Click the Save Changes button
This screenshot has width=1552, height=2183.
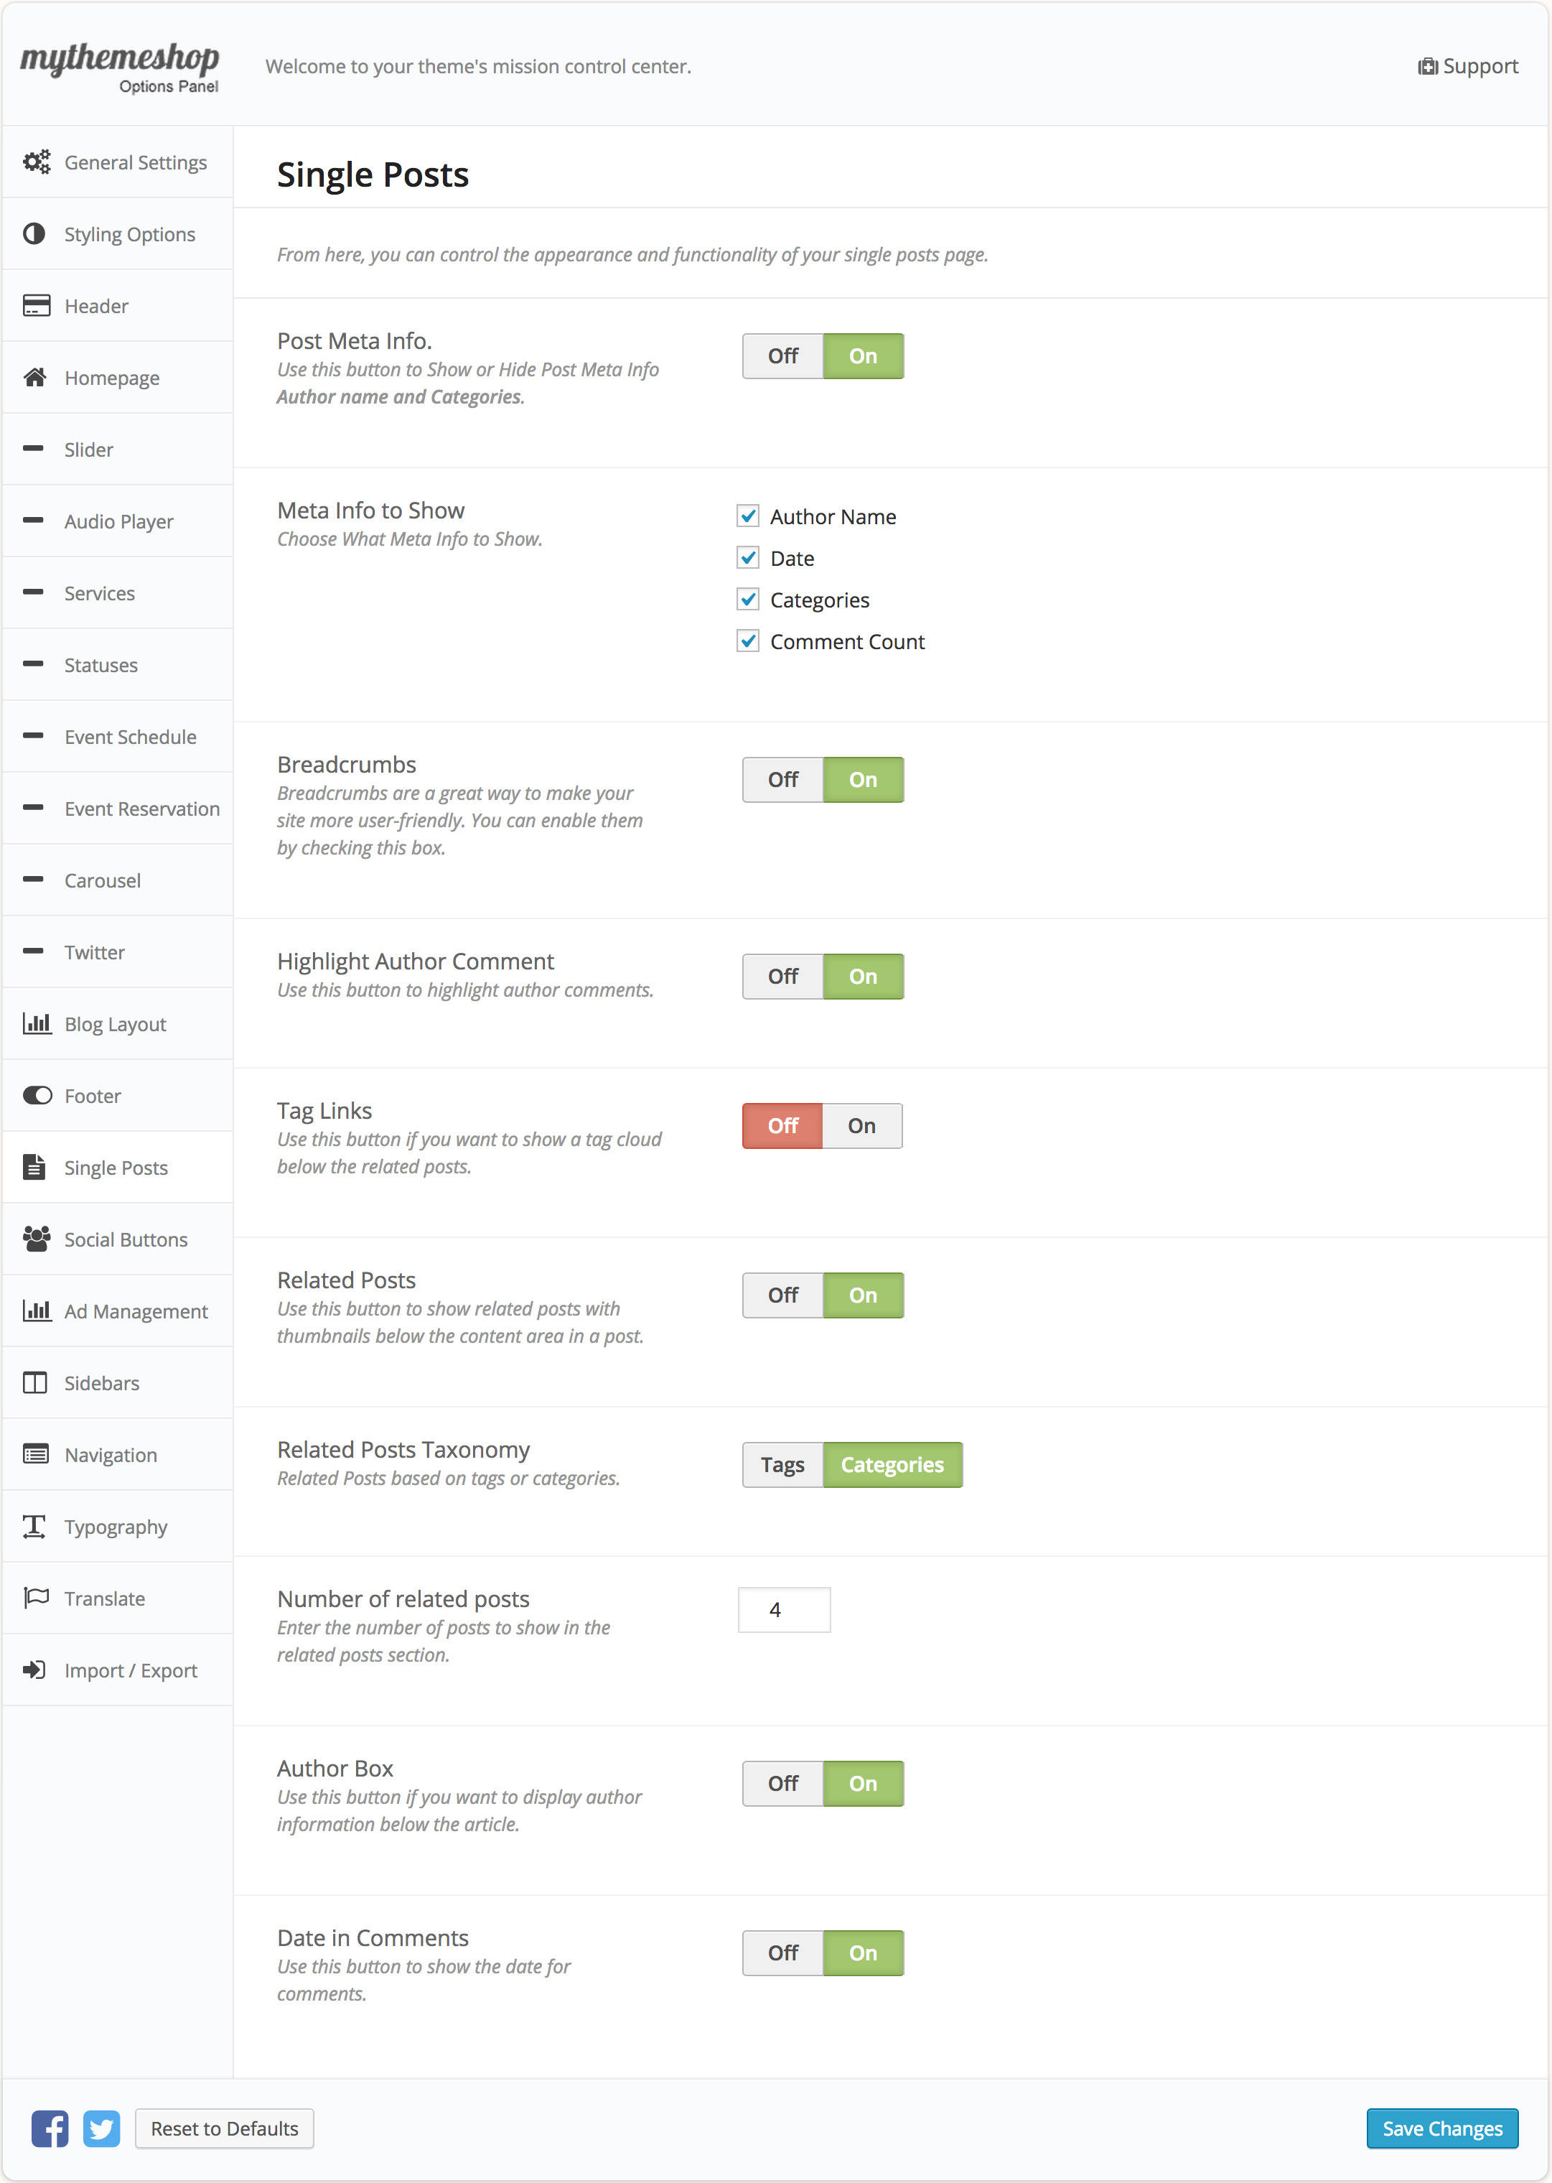click(1441, 2128)
